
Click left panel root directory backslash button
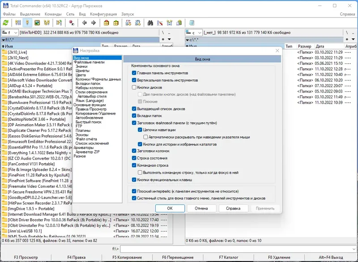tap(163, 33)
